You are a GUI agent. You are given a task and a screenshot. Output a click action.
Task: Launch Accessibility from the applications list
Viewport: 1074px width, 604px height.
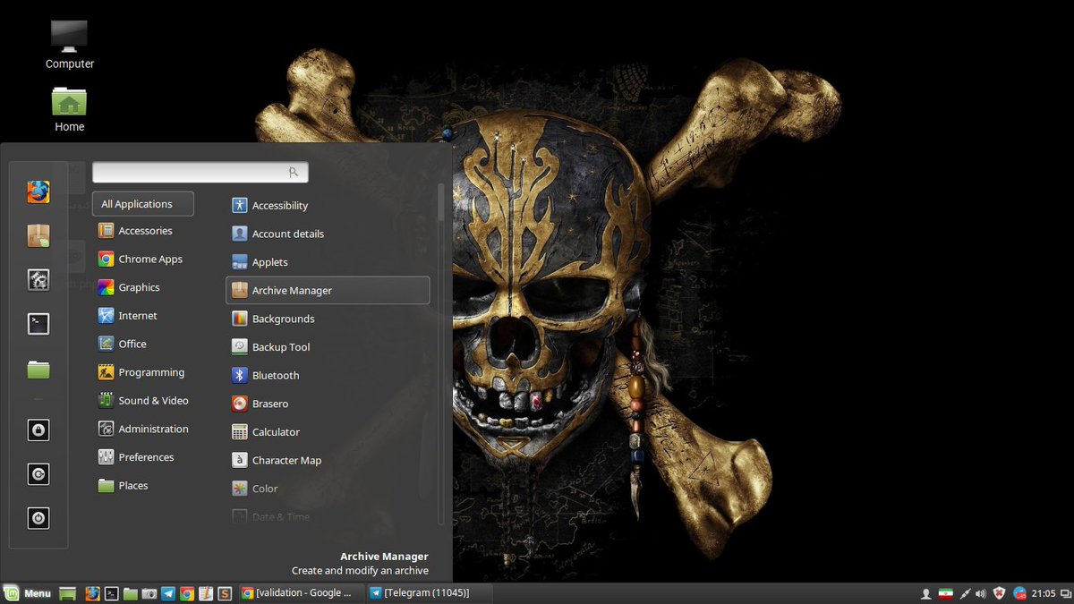(x=328, y=206)
